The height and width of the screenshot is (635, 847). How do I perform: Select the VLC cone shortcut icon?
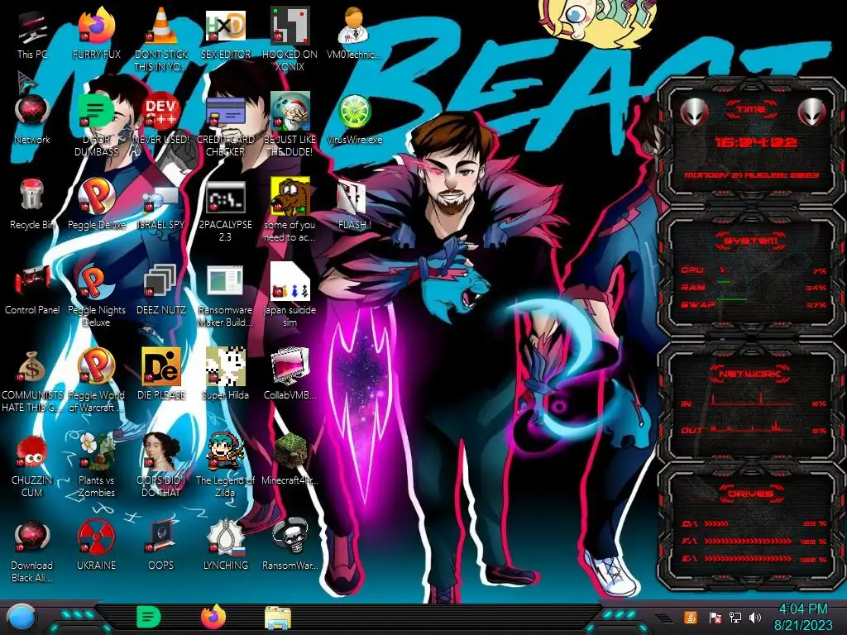[x=161, y=26]
